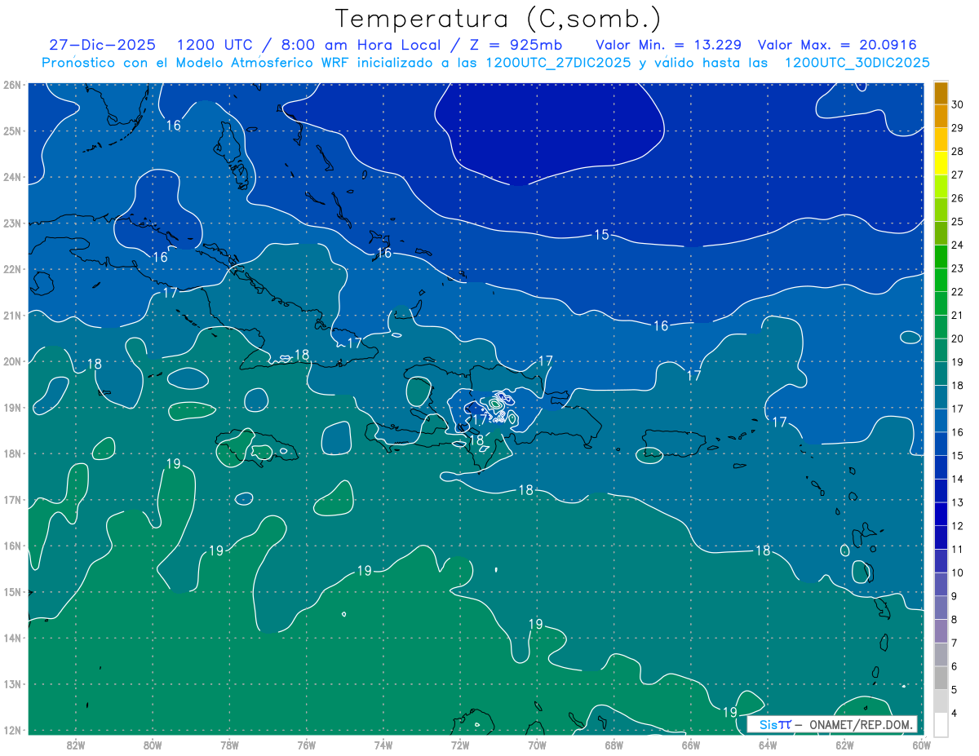Click the legend scale value "26"
The width and height of the screenshot is (979, 756).
[x=958, y=198]
